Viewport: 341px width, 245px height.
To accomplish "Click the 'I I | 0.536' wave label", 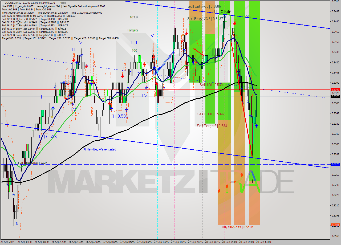I will click(x=119, y=116).
